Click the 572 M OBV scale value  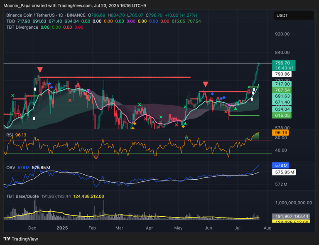click(281, 184)
